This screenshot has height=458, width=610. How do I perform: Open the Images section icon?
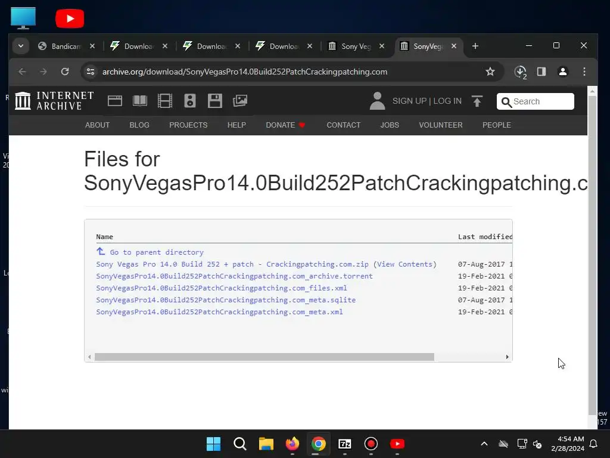(x=240, y=101)
